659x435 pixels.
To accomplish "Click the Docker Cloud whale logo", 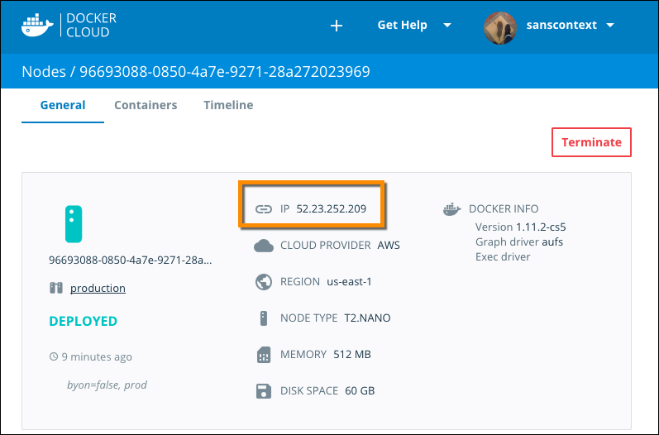I will pos(38,26).
